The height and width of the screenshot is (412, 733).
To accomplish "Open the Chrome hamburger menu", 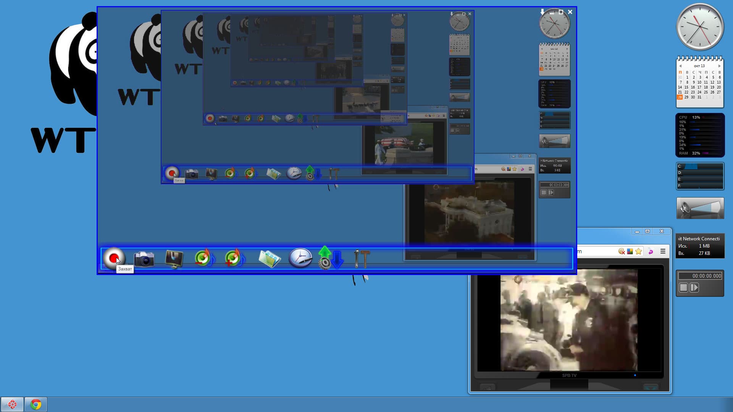I will 663,251.
